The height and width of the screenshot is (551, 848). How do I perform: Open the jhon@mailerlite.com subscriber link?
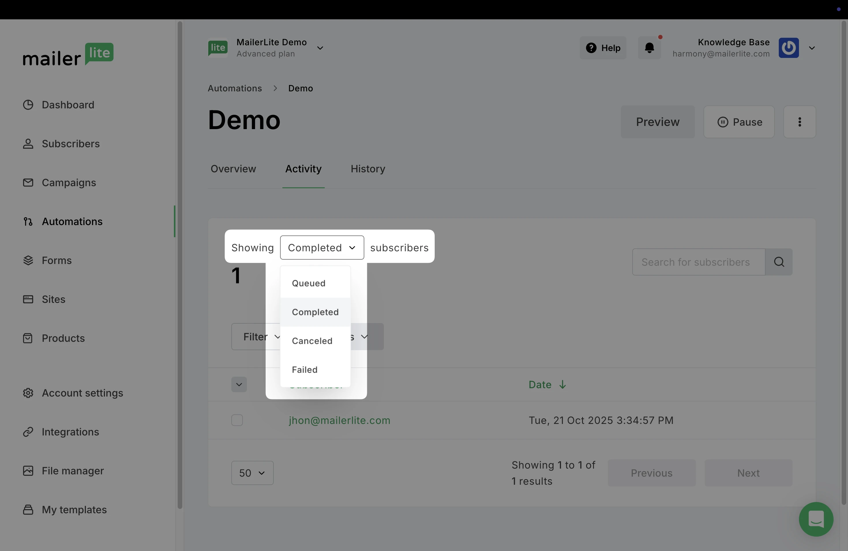point(339,420)
